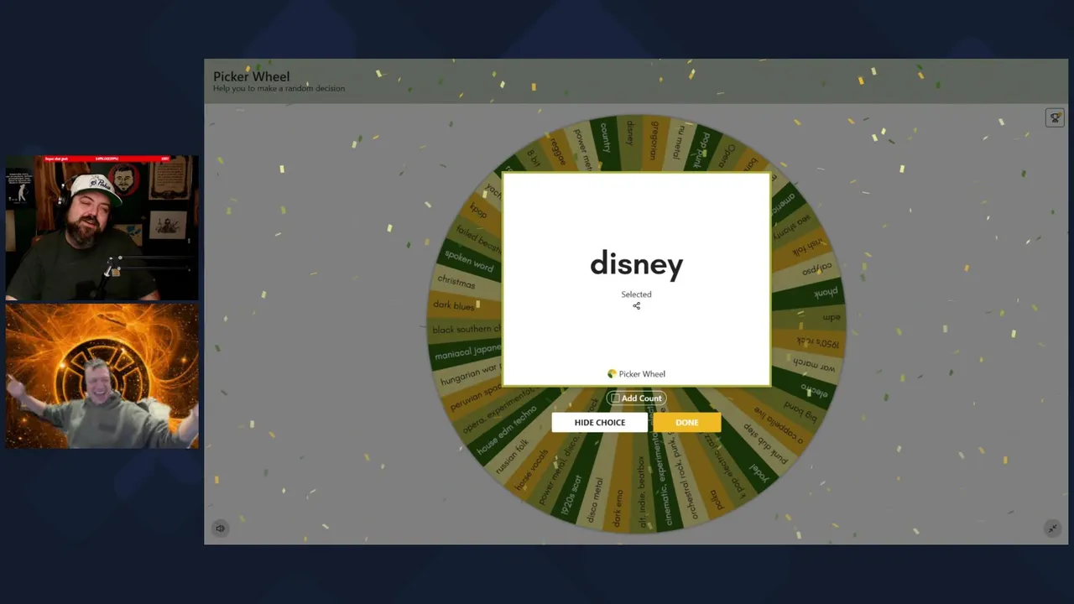Screen dimensions: 1074x604
Task: Click the 'edm' wheel segment
Action: pos(831,318)
